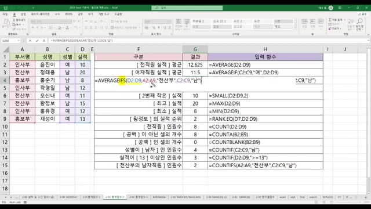Click the Delete cells icon in ribbon
Screen dimensions: 371x209
[312, 21]
